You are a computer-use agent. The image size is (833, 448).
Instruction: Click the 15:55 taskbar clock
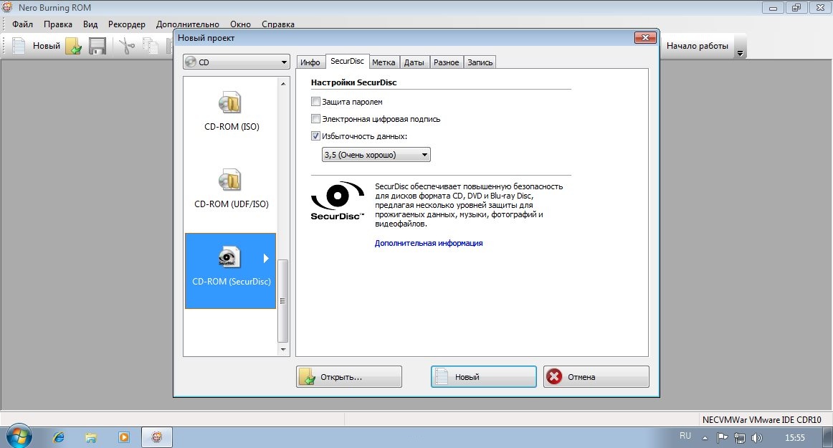click(x=795, y=438)
